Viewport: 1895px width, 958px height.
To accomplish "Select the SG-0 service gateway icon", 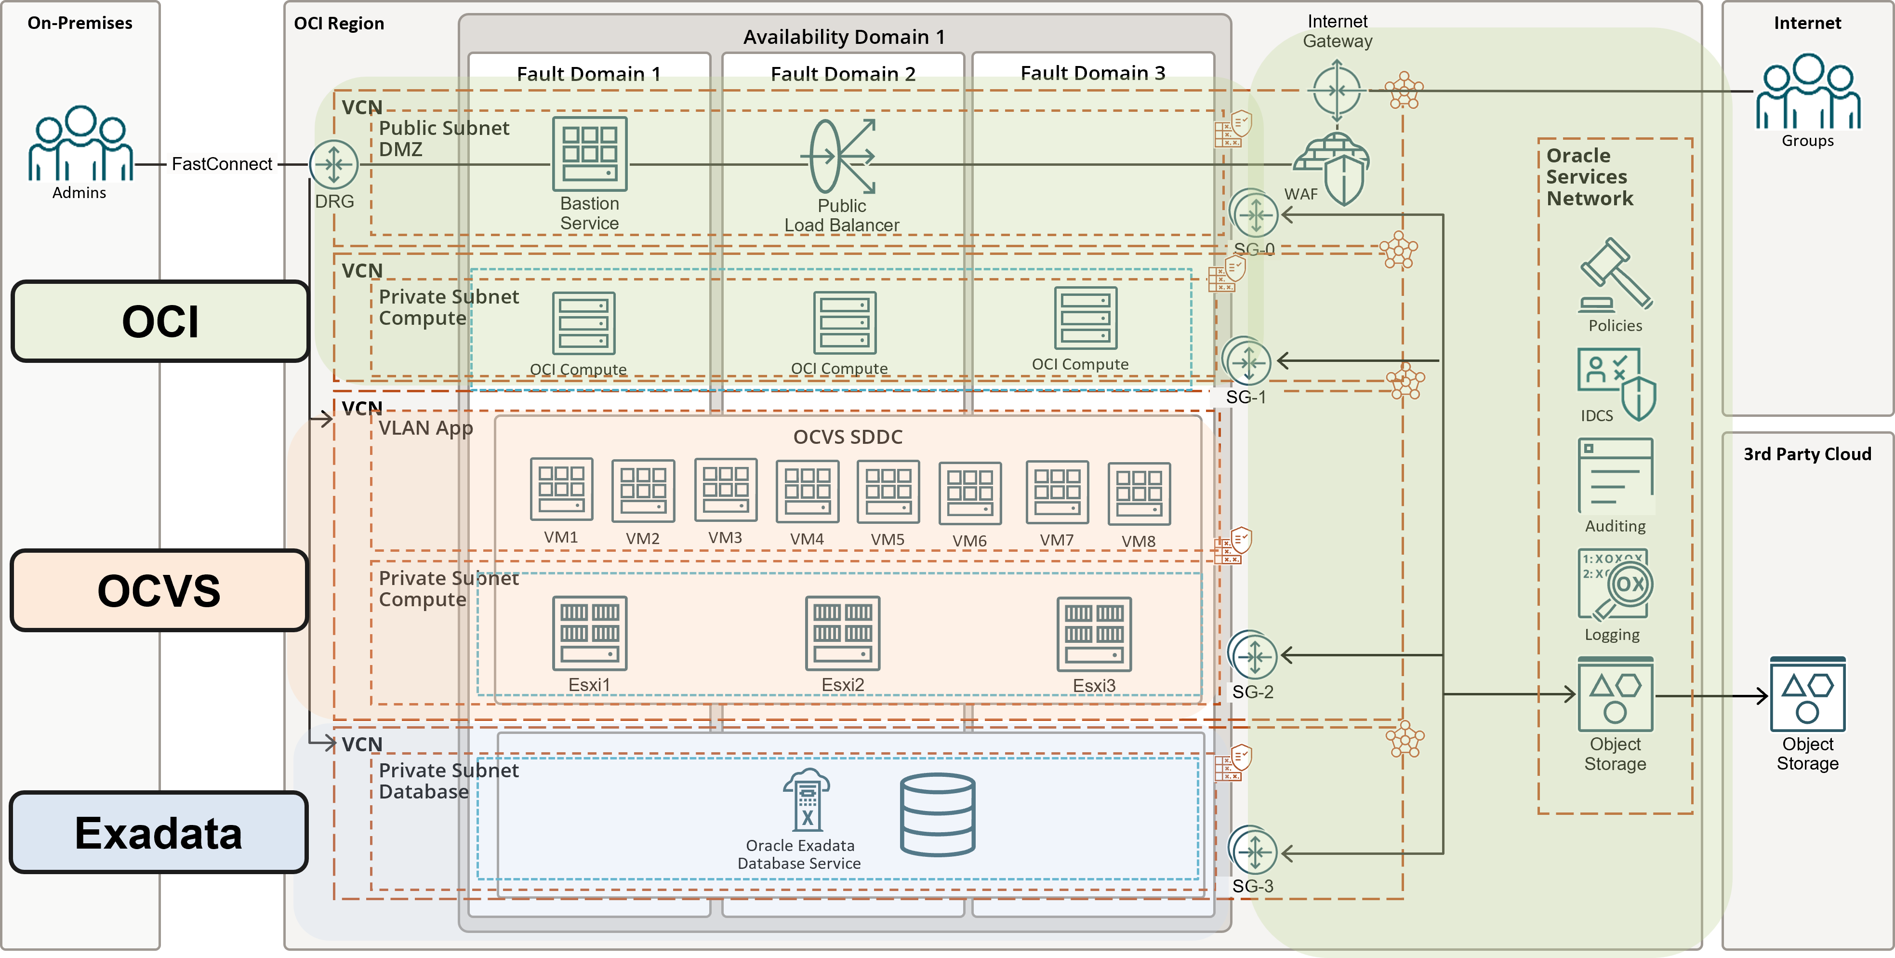I will coord(1254,213).
